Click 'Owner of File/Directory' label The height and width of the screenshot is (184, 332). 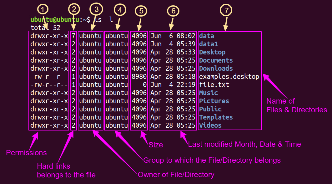click(x=176, y=175)
